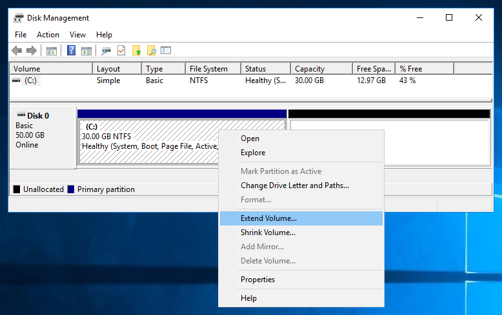Click the checklist settings toolbar icon
The width and height of the screenshot is (502, 315).
[166, 50]
